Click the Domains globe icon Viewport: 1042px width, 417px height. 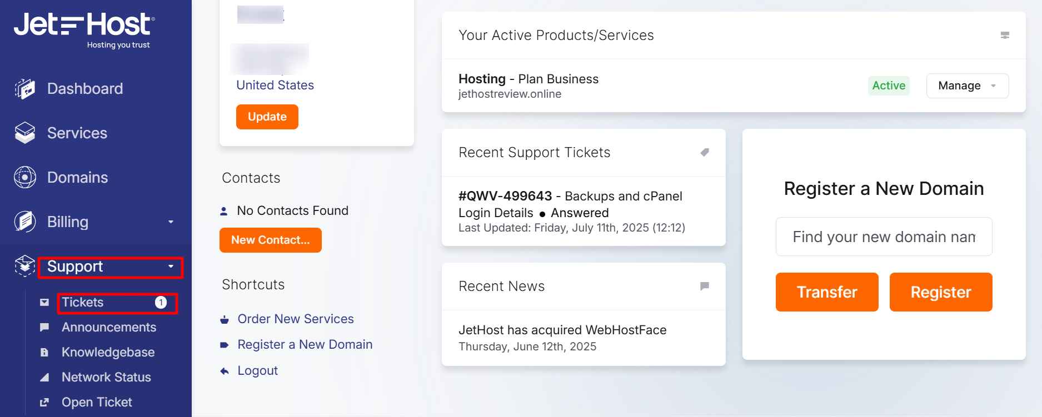25,177
